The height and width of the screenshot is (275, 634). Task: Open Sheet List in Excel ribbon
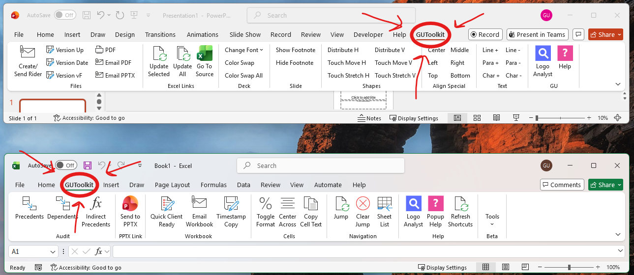[x=385, y=212]
